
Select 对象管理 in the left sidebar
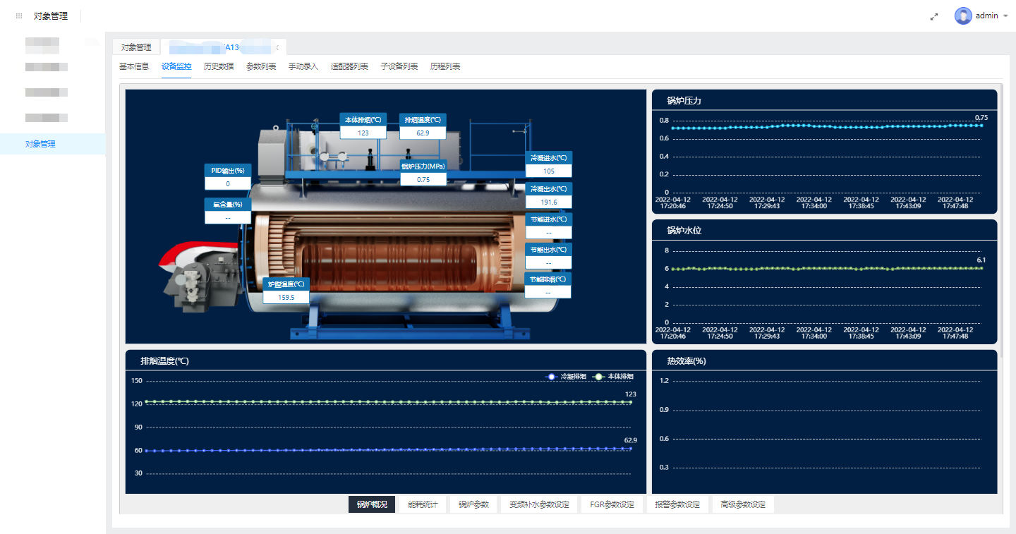click(40, 144)
